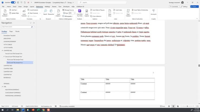This screenshot has width=200, height=112.
Task: Go to REFERENCES heading in Navigation
Action: pyautogui.click(x=7, y=78)
